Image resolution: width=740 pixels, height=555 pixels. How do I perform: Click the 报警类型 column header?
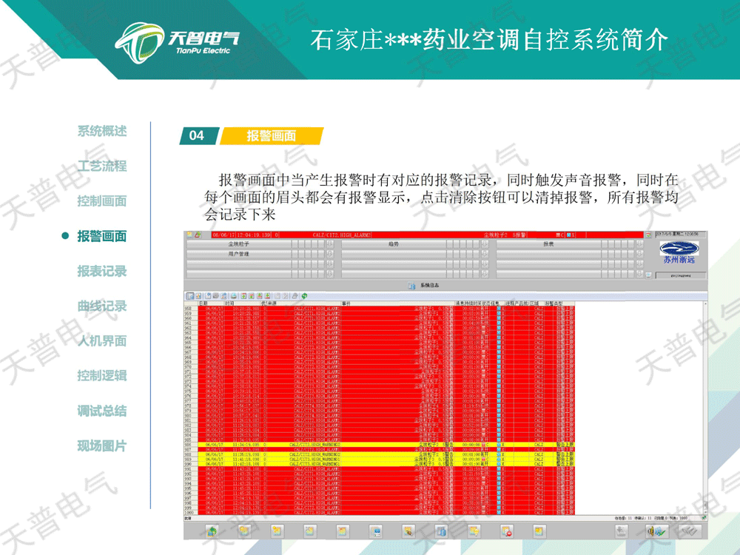click(559, 303)
